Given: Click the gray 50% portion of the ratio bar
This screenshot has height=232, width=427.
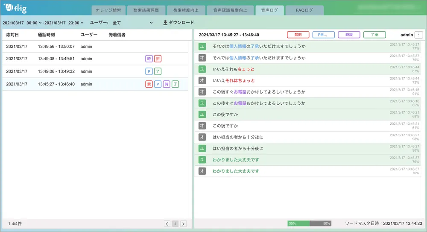Looking at the screenshot, I should click(321, 223).
